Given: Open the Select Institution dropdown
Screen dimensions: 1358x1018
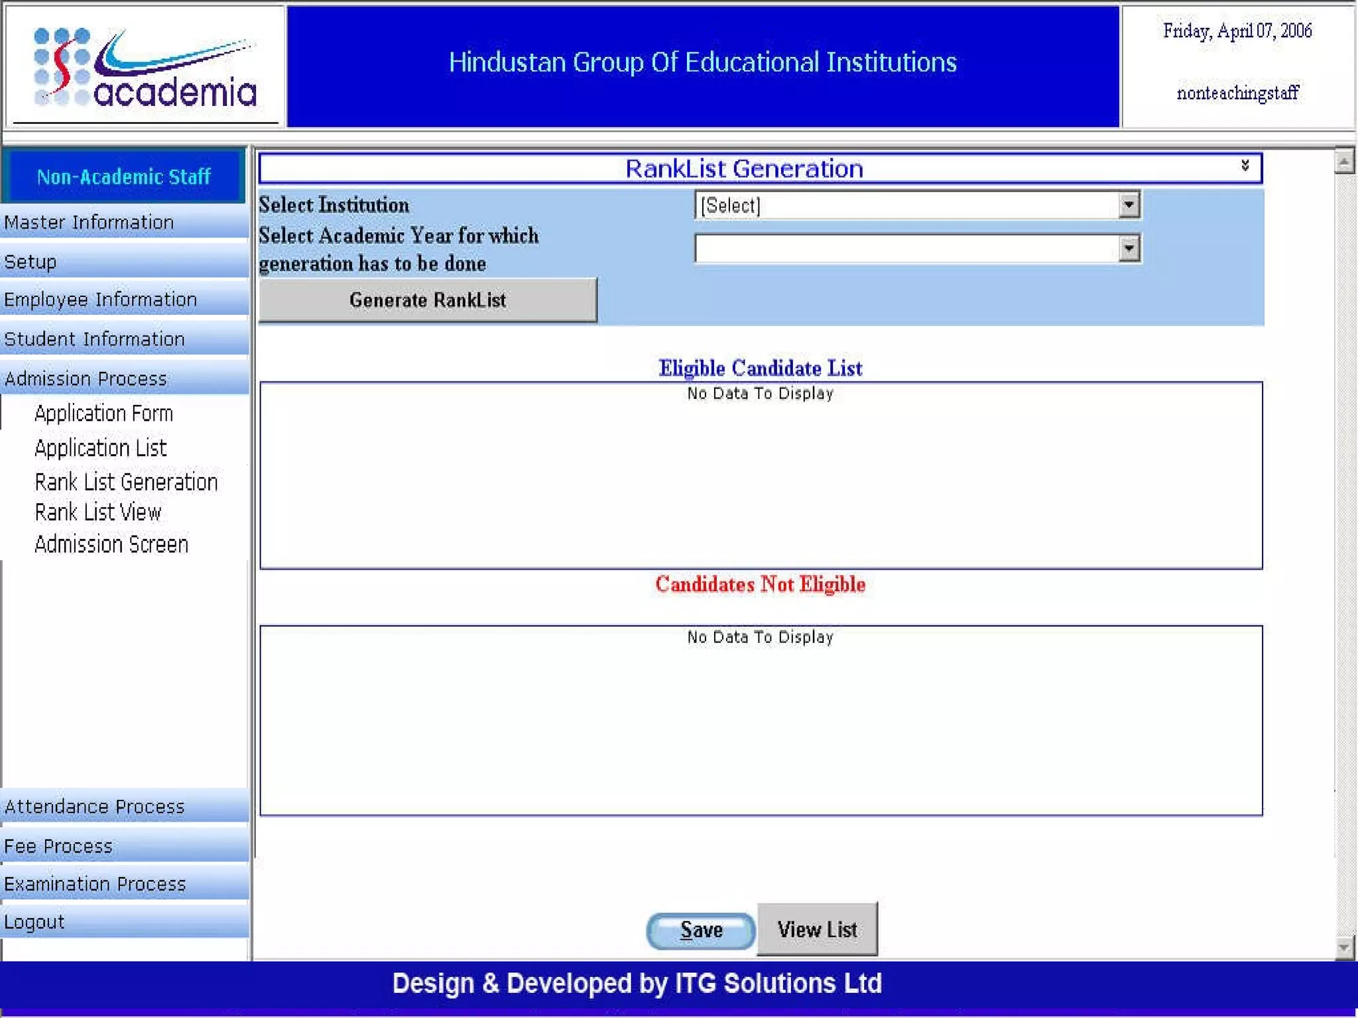Looking at the screenshot, I should pos(1128,205).
